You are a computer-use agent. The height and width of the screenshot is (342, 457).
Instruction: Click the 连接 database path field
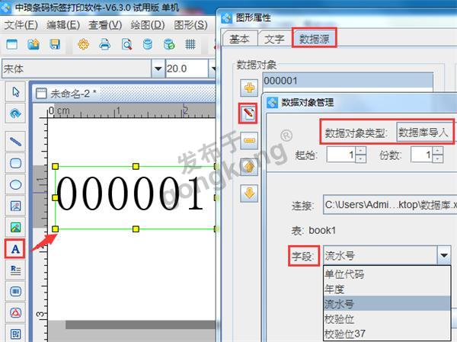click(390, 205)
